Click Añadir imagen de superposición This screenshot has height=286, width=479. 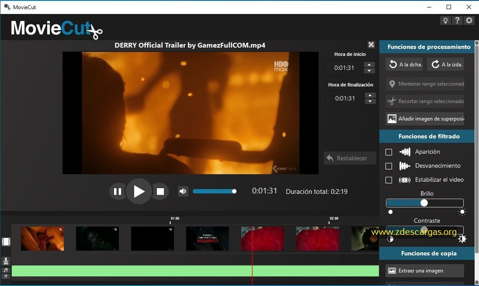[425, 118]
